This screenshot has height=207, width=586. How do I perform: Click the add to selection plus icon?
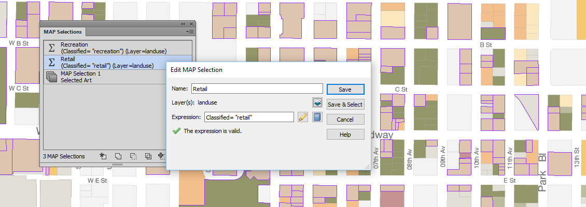161,156
